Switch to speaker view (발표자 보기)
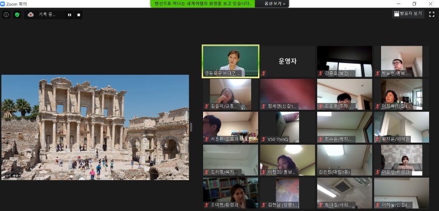This screenshot has width=439, height=211. pos(408,13)
